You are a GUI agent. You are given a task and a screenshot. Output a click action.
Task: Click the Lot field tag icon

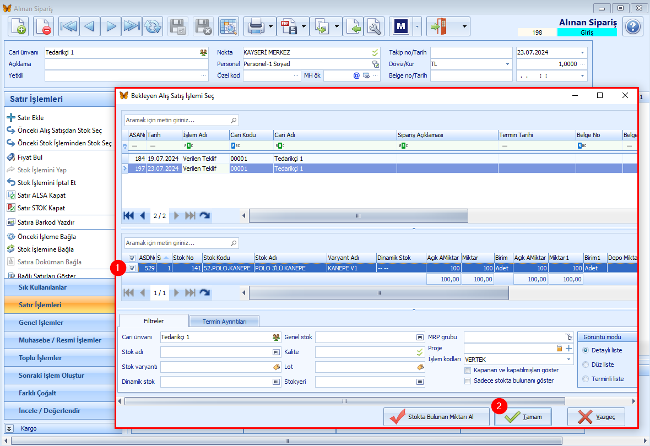(420, 367)
